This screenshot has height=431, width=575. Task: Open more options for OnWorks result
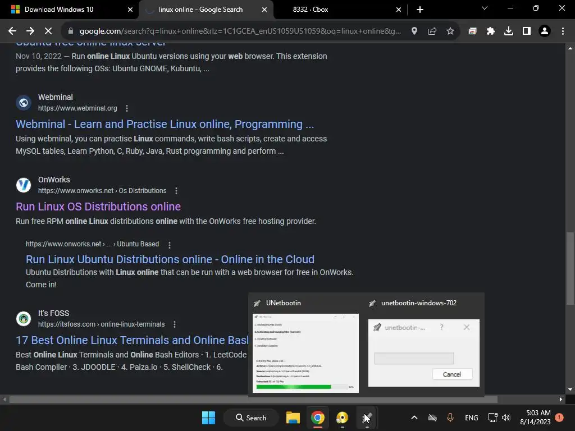coord(176,191)
